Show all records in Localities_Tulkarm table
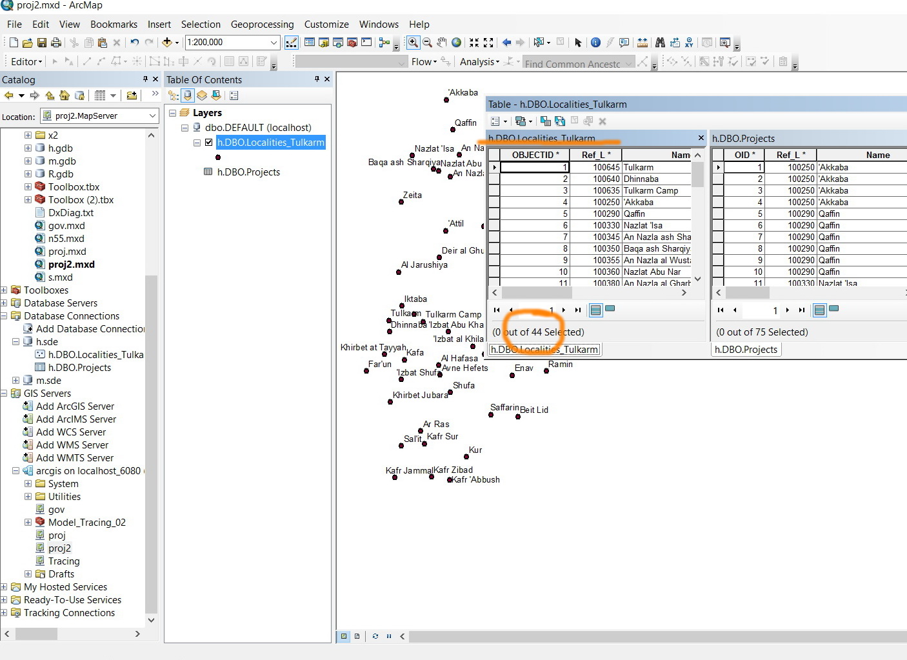This screenshot has height=660, width=907. pyautogui.click(x=596, y=310)
